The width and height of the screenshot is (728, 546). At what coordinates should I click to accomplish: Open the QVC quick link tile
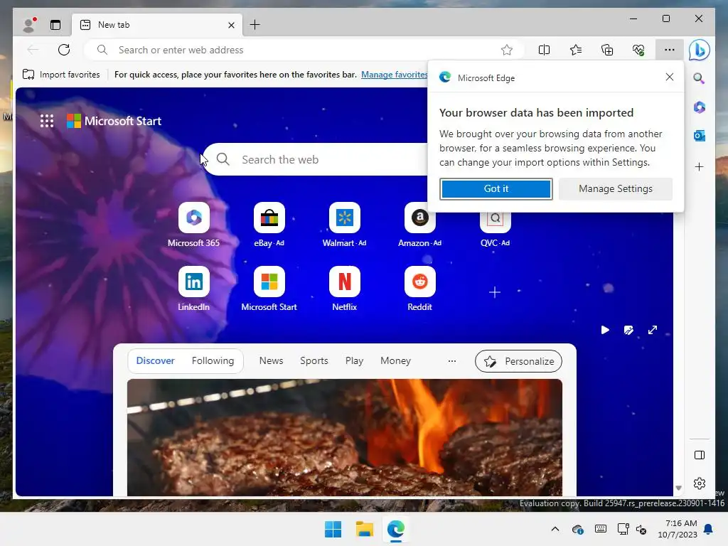click(495, 231)
